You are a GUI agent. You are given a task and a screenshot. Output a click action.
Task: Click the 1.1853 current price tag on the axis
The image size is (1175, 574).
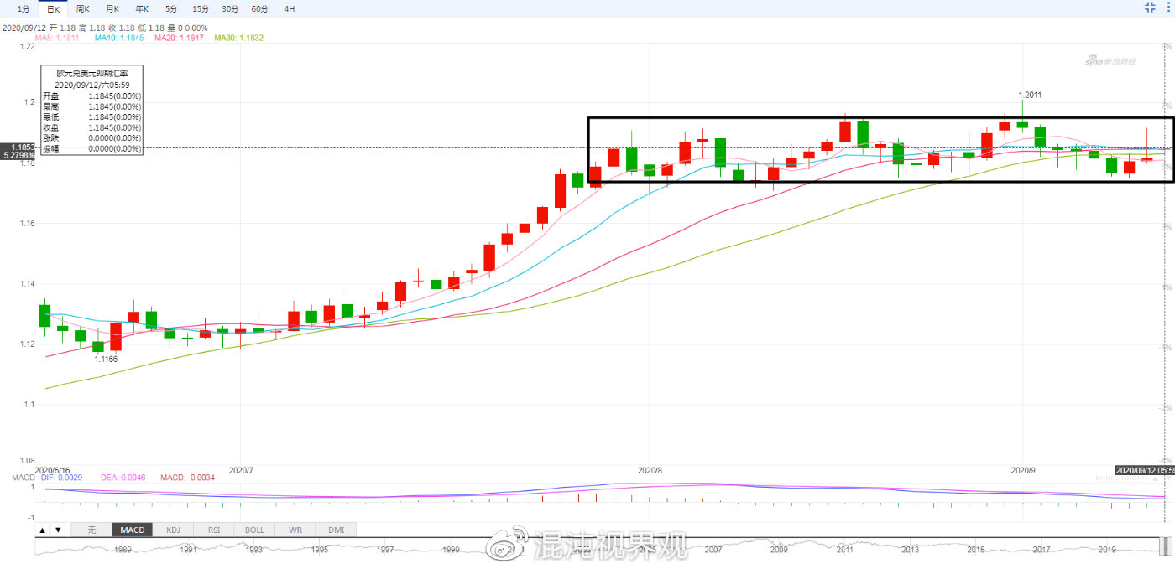pyautogui.click(x=17, y=147)
